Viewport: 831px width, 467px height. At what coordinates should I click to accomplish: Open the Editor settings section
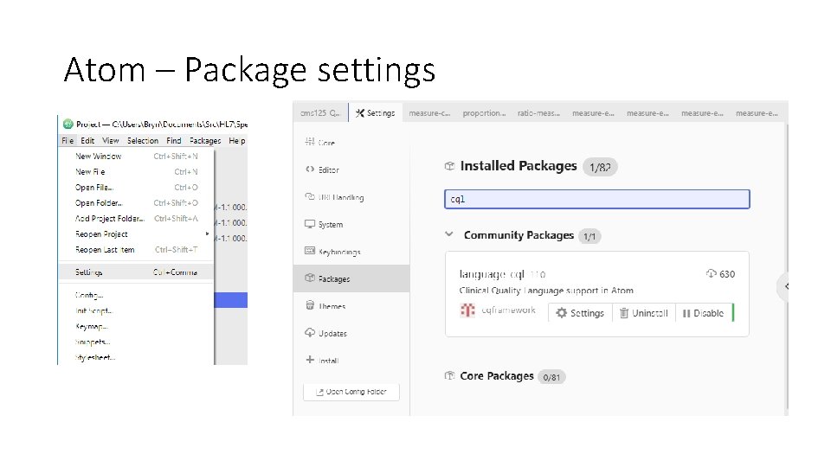coord(351,170)
